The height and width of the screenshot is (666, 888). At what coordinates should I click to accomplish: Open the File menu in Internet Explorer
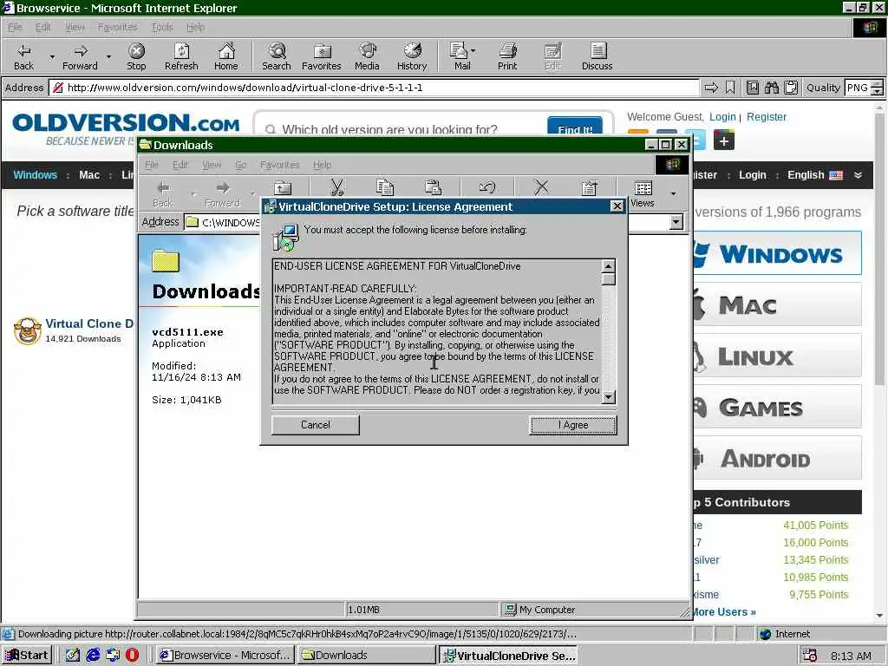pos(15,27)
